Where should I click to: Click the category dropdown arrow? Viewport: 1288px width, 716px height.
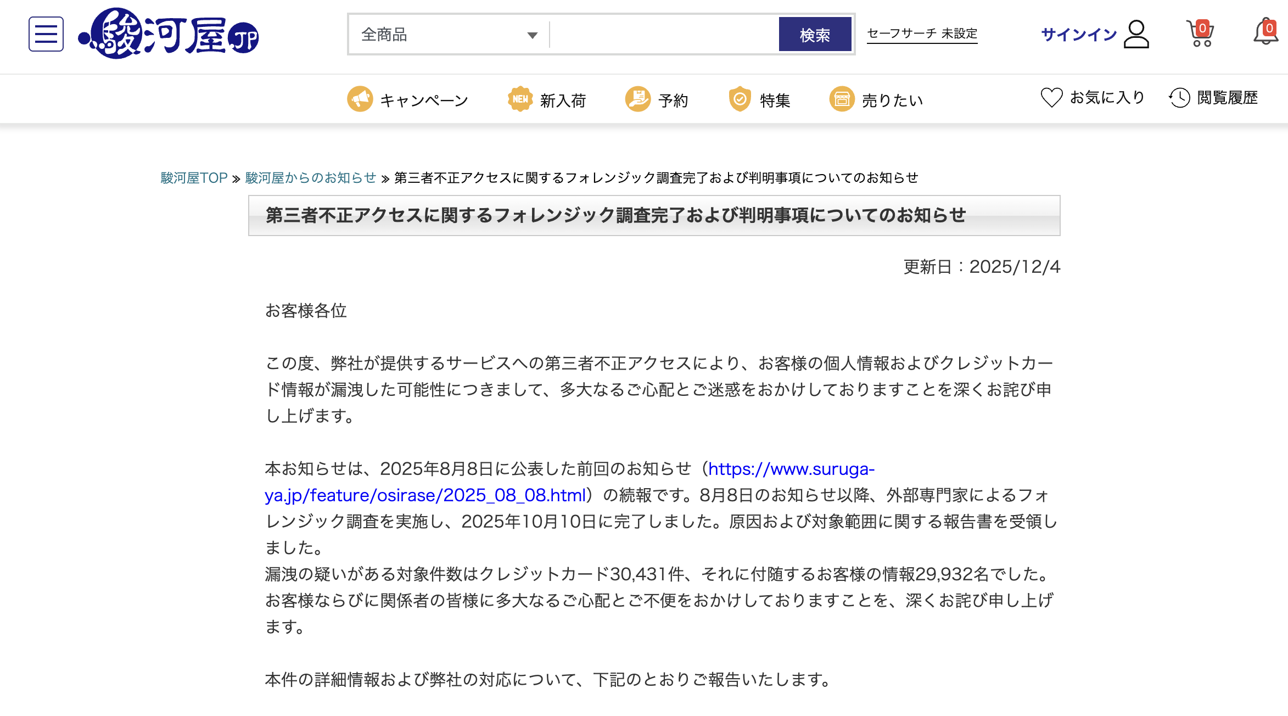tap(532, 35)
